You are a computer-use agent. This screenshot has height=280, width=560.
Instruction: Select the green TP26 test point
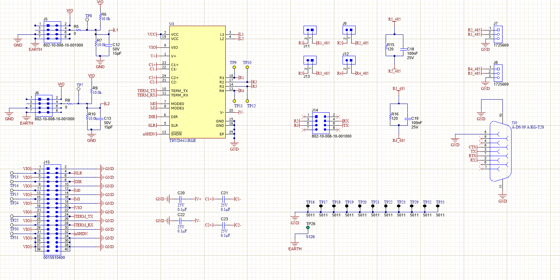[308, 228]
